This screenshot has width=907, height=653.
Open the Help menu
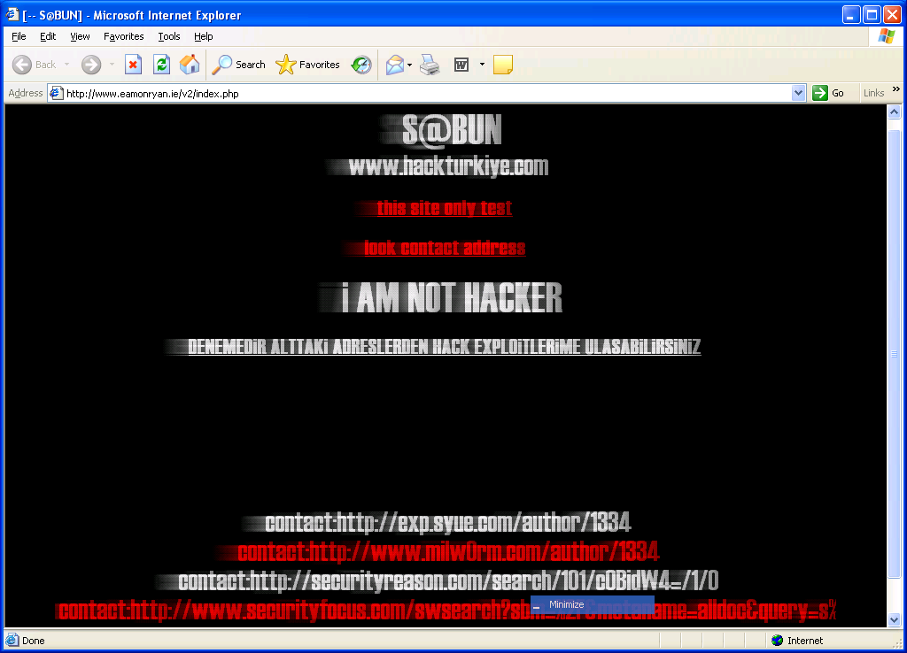pyautogui.click(x=203, y=36)
